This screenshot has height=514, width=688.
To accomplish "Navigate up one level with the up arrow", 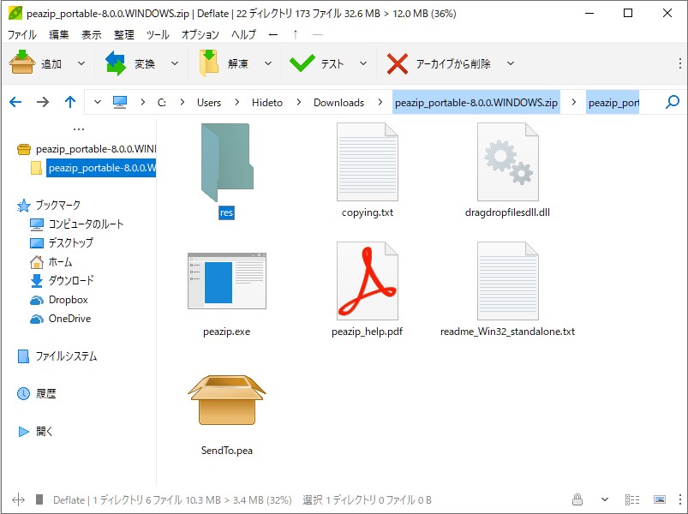I will pyautogui.click(x=69, y=101).
